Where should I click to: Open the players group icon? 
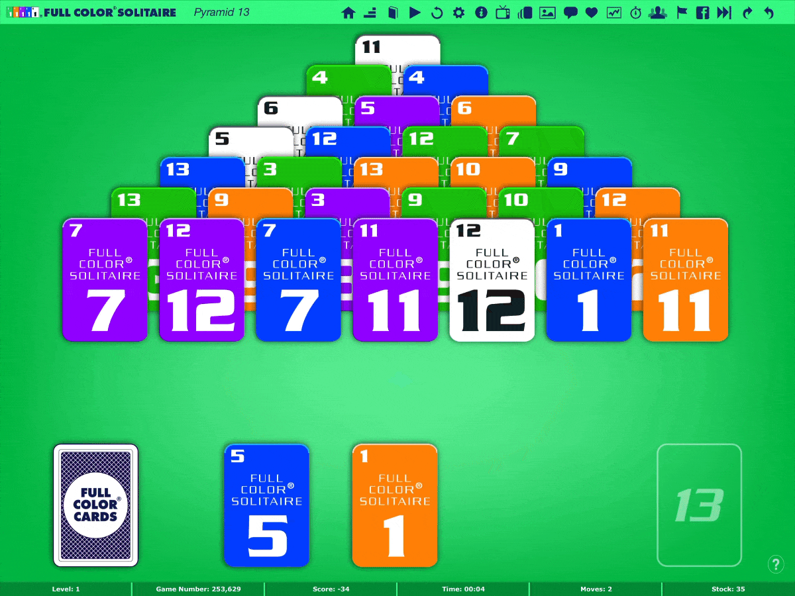click(658, 12)
